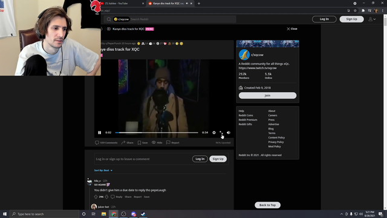This screenshot has width=387, height=218.
Task: Open Help footer link
Action: pyautogui.click(x=241, y=111)
